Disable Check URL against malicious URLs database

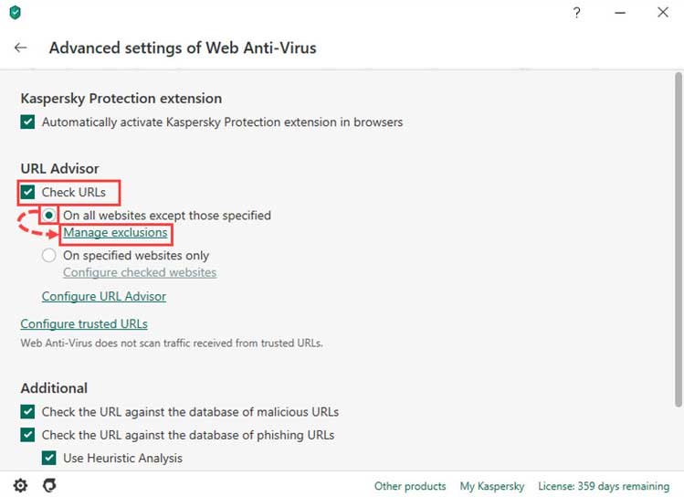pyautogui.click(x=27, y=411)
